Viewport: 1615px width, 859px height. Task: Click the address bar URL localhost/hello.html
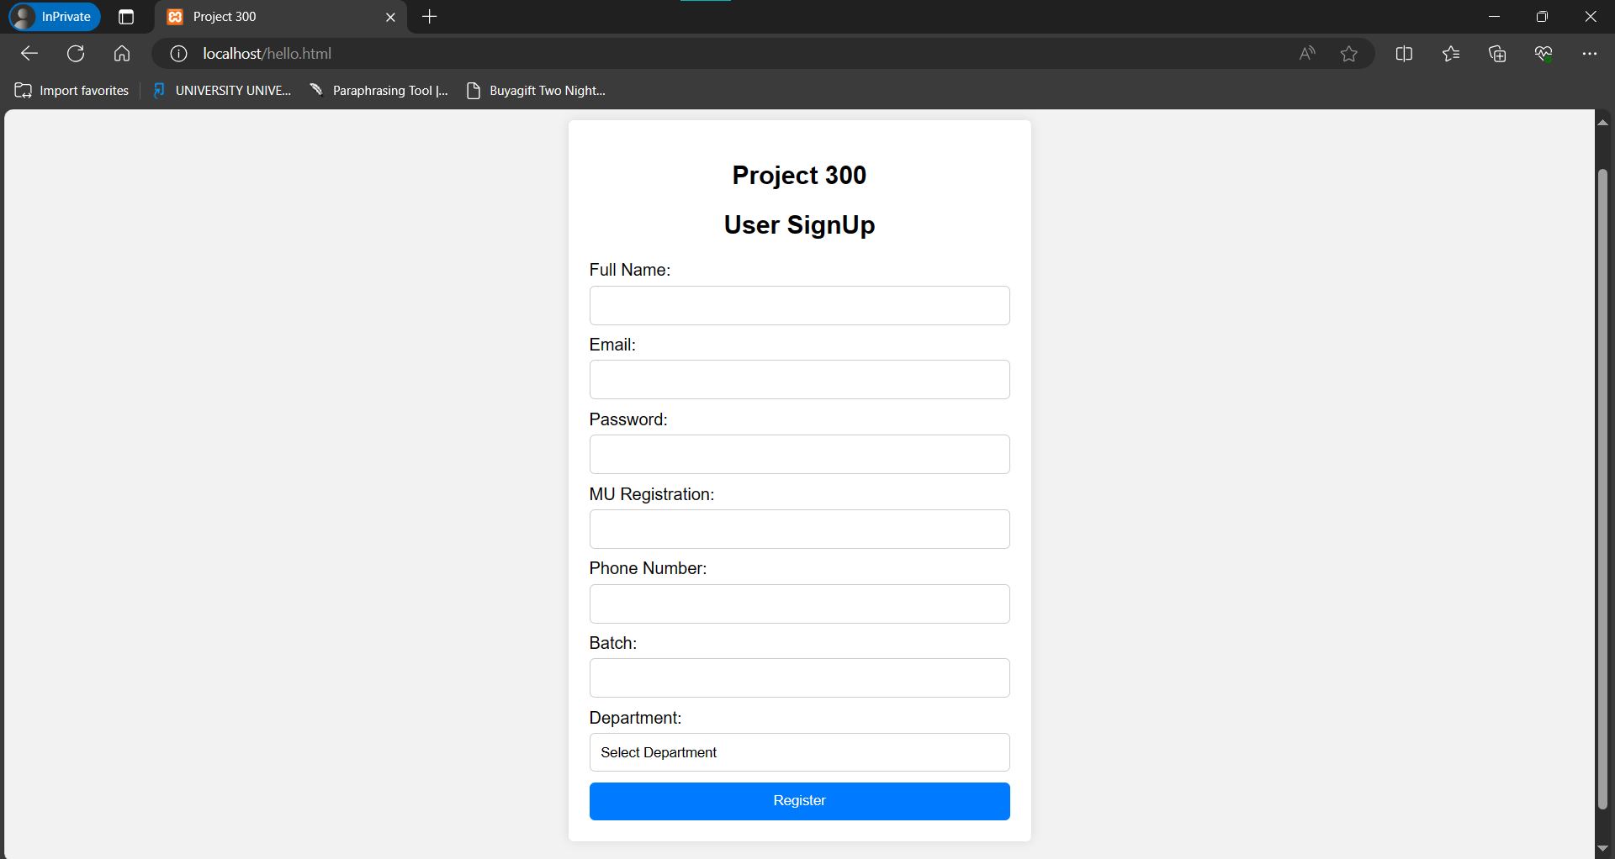(x=267, y=54)
